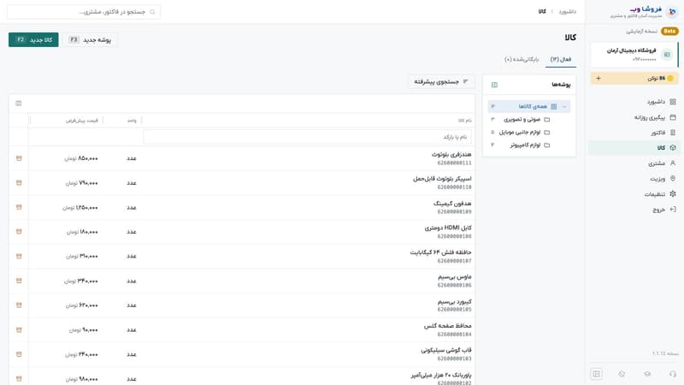Image resolution: width=684 pixels, height=385 pixels.
Task: Click the داشبورد breadcrumb link
Action: (x=567, y=12)
